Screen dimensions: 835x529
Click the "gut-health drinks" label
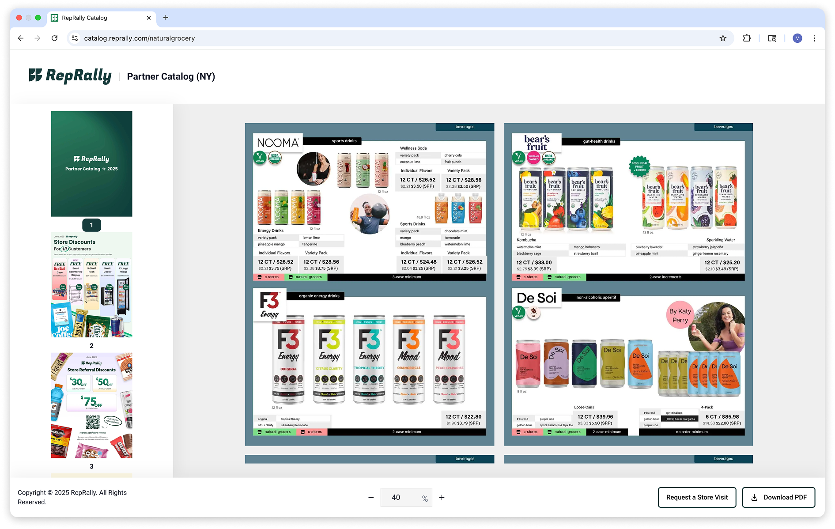pyautogui.click(x=599, y=141)
